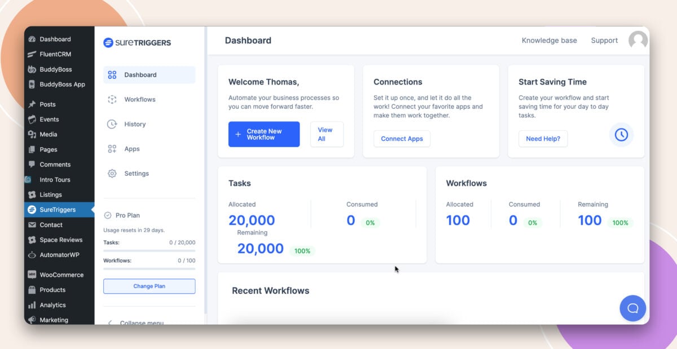
Task: Click the Connect Apps button
Action: [402, 139]
